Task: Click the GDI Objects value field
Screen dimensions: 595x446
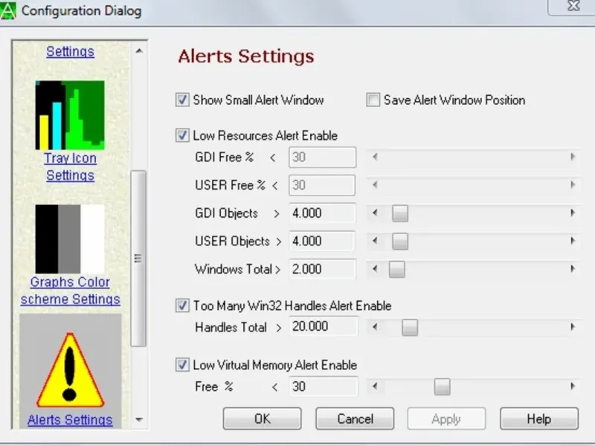Action: click(x=323, y=213)
